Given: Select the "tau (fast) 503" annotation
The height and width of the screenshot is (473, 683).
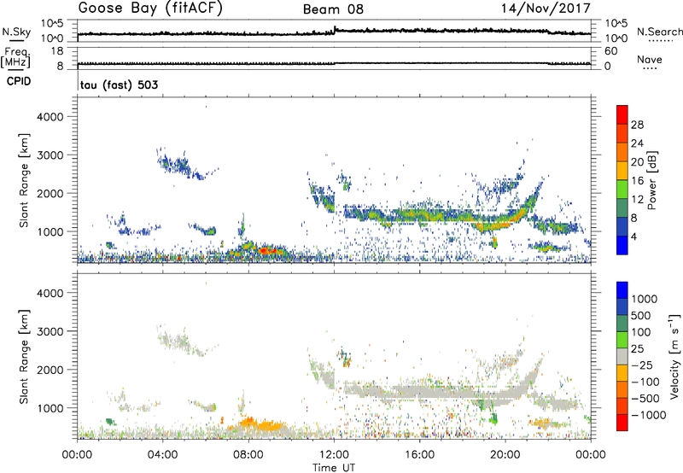Looking at the screenshot, I should (x=119, y=85).
